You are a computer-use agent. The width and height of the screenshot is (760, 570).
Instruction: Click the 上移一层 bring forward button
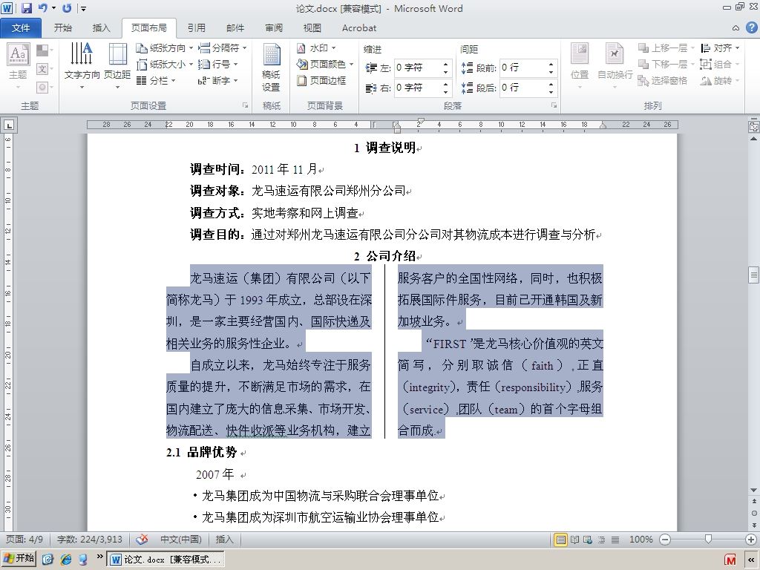click(666, 48)
